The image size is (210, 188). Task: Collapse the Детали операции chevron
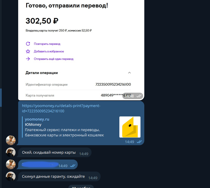(129, 73)
